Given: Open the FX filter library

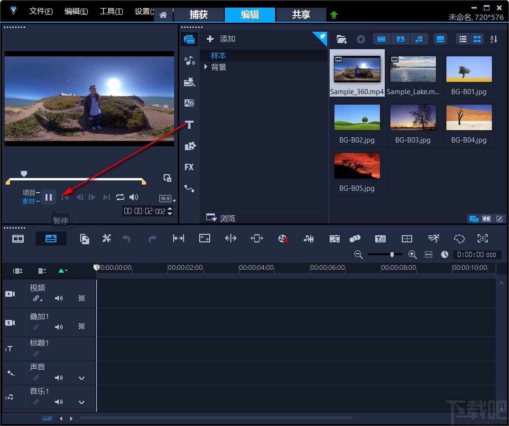Looking at the screenshot, I should click(x=189, y=167).
